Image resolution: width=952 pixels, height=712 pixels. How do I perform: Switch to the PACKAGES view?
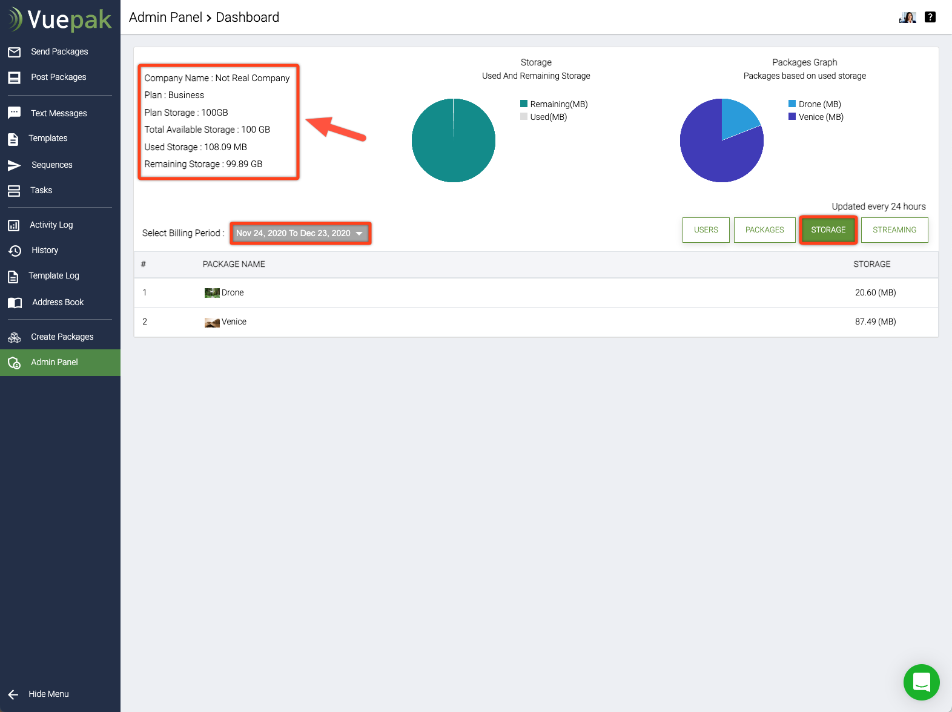pos(764,230)
